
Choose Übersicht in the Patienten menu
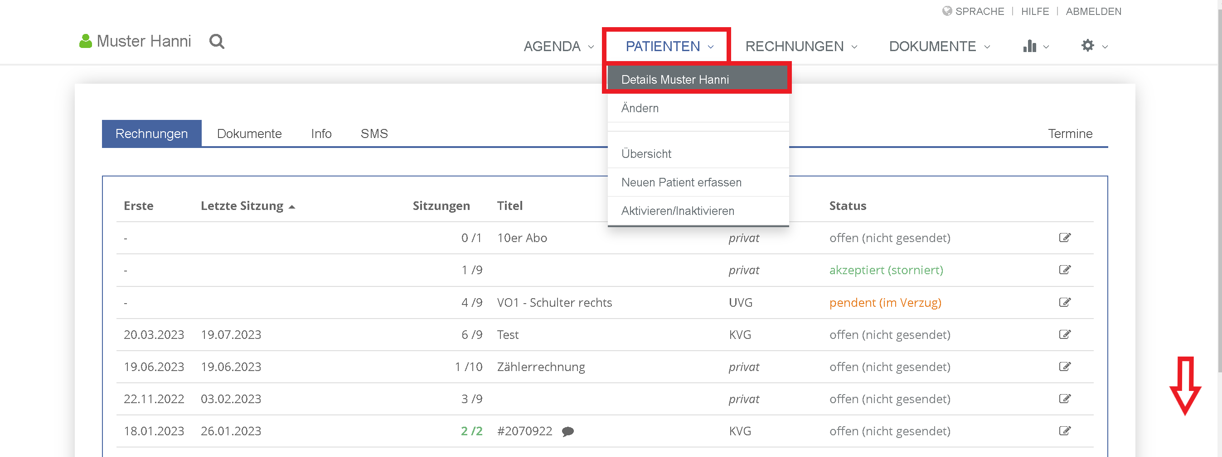tap(698, 154)
